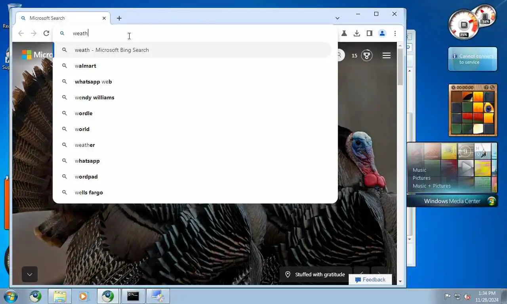
Task: Open "Pictures" in Media Center gadget
Action: pyautogui.click(x=421, y=178)
